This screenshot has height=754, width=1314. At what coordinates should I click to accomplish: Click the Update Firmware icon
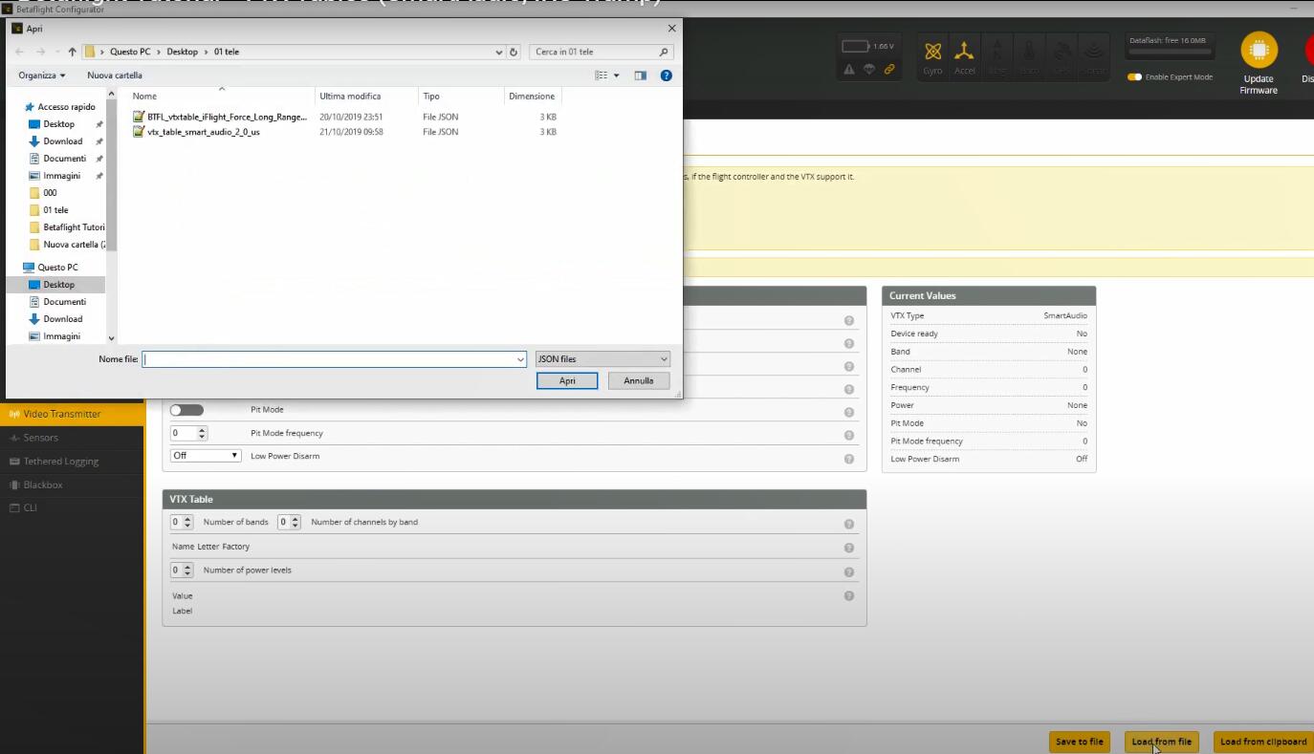(x=1259, y=51)
